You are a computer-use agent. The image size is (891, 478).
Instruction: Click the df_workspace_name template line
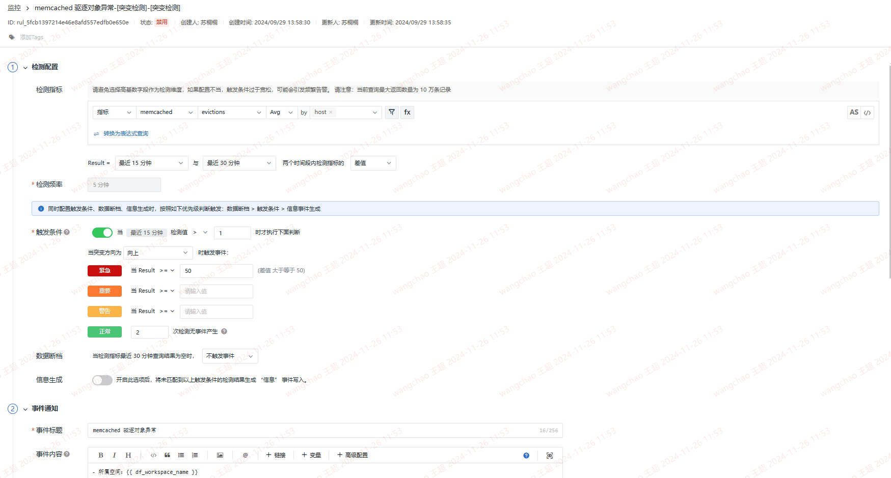point(145,472)
